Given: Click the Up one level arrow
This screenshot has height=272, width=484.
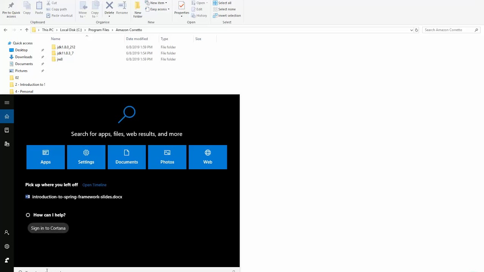Looking at the screenshot, I should point(26,30).
